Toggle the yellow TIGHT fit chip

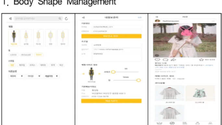tap(39, 55)
